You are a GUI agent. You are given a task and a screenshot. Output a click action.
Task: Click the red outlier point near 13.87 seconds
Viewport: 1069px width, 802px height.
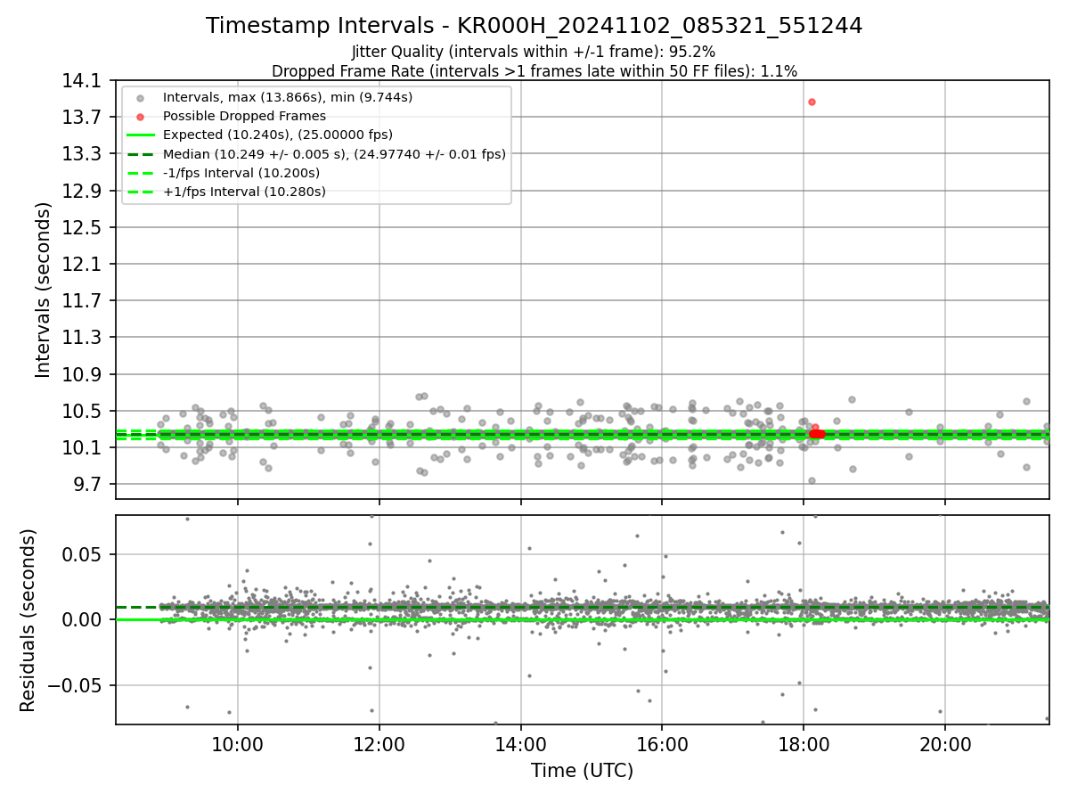point(812,102)
